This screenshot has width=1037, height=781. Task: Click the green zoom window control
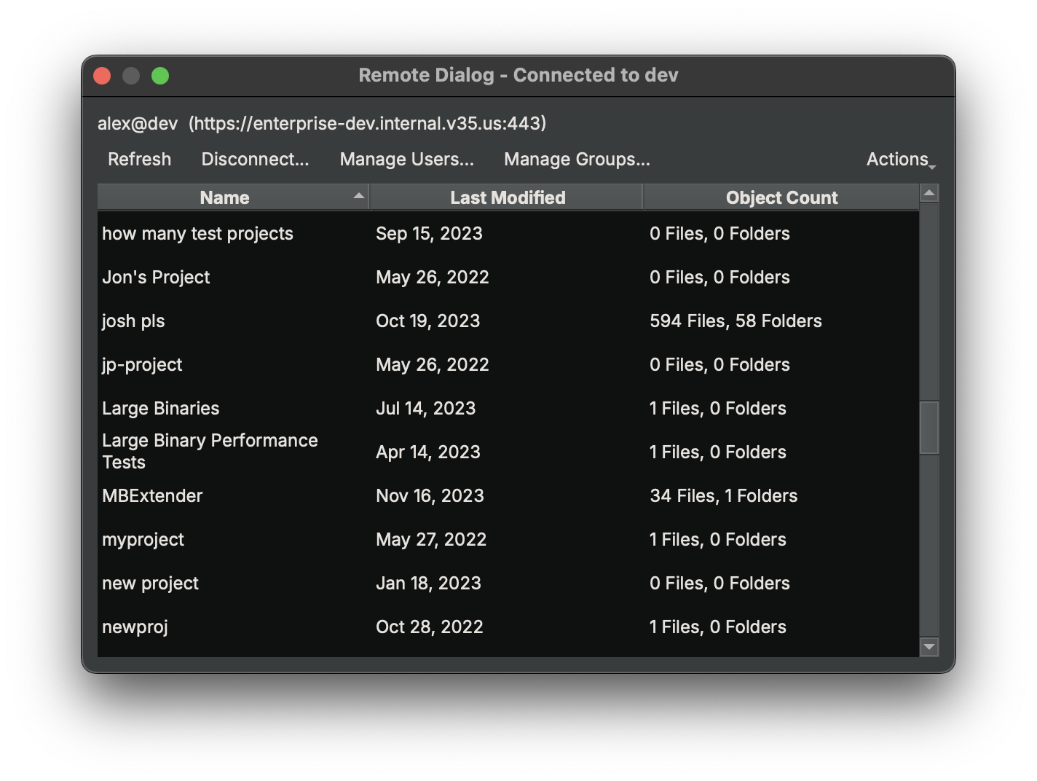(x=159, y=75)
